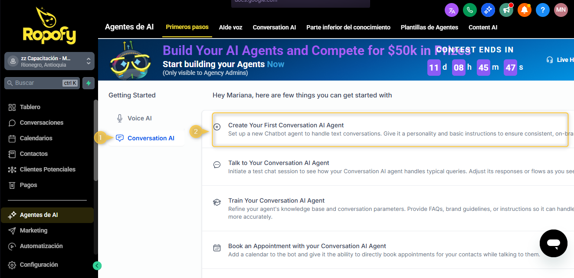Open the green phone dialer icon
This screenshot has height=278, width=574.
tap(470, 10)
